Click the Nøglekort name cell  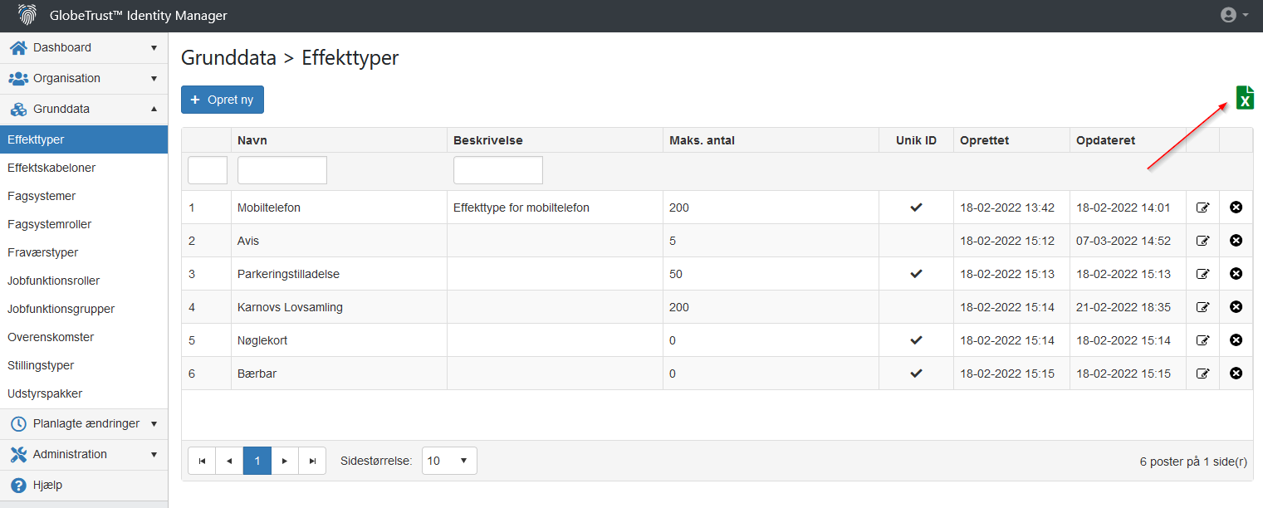point(339,340)
